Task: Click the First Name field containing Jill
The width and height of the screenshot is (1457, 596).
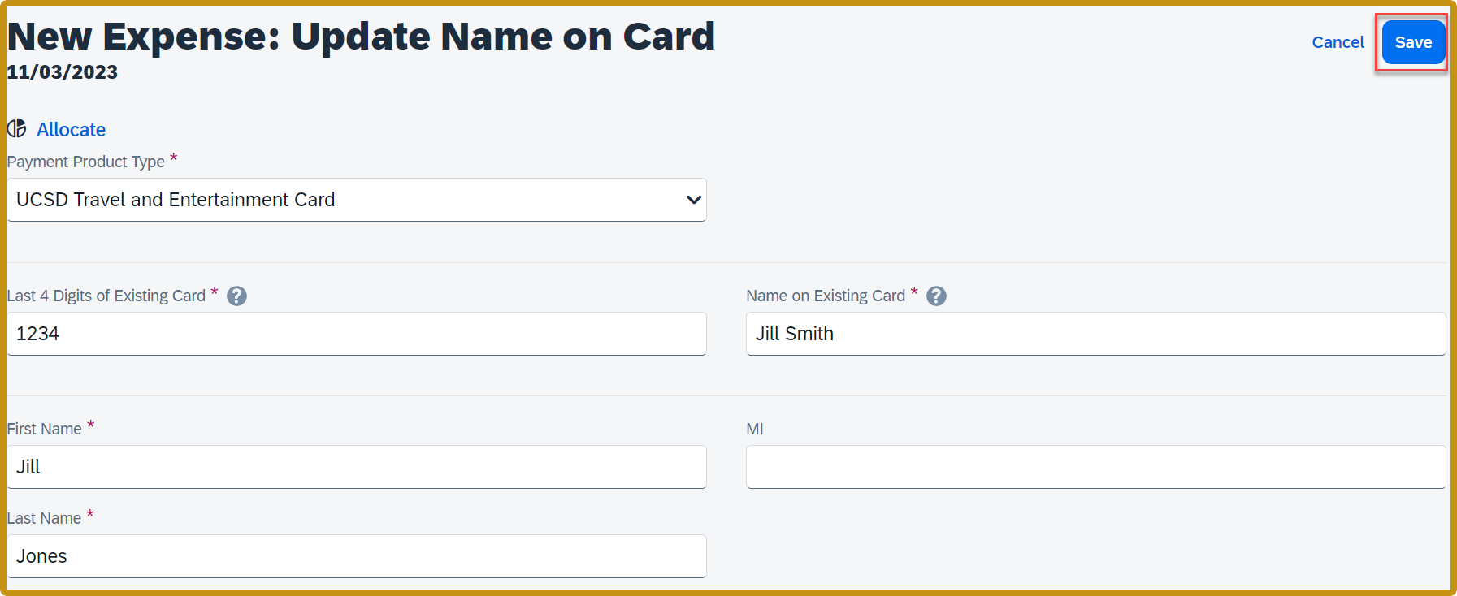Action: [x=356, y=466]
